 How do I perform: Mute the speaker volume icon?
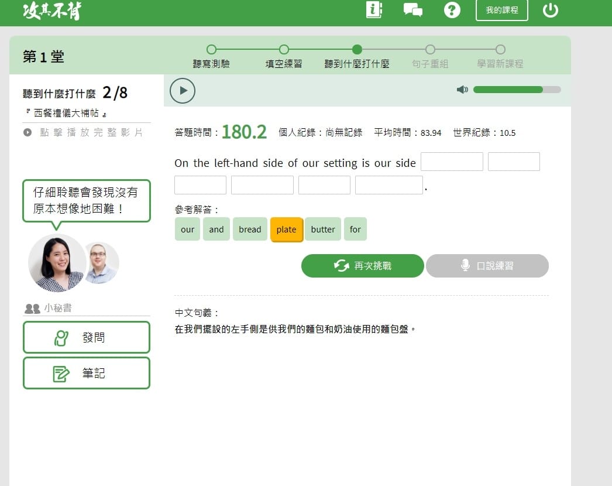tap(462, 90)
